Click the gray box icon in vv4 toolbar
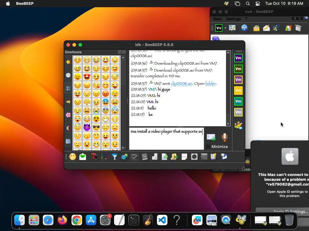The height and width of the screenshot is (231, 309). [x=298, y=28]
